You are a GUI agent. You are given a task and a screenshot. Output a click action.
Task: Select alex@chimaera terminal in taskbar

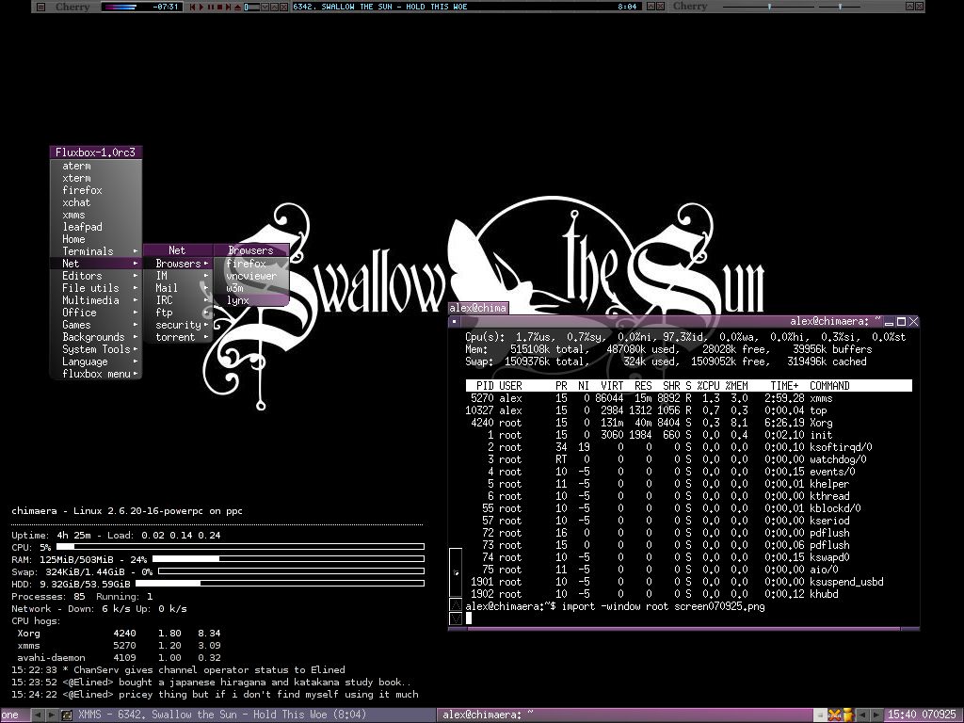tap(625, 715)
